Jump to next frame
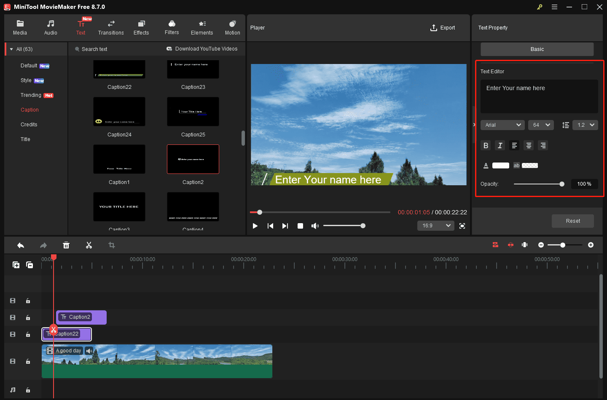Viewport: 607px width, 400px height. [x=285, y=226]
